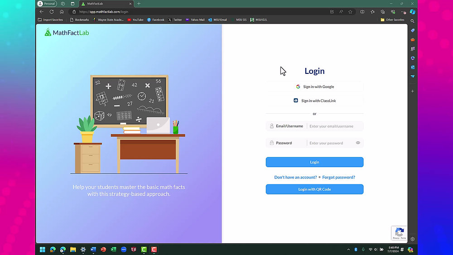The width and height of the screenshot is (453, 255).
Task: Open the taskbar clock showing 9:40 PM
Action: coord(393,250)
